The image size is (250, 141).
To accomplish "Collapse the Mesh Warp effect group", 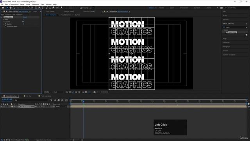I will tap(2, 17).
